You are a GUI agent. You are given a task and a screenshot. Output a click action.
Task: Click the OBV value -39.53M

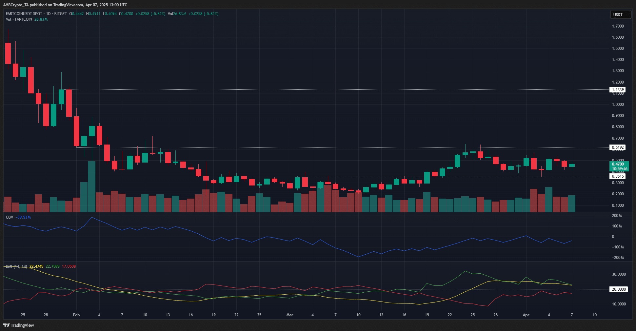(24, 217)
